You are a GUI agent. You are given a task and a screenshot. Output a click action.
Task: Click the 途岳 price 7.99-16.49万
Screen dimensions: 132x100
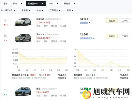(x=43, y=92)
